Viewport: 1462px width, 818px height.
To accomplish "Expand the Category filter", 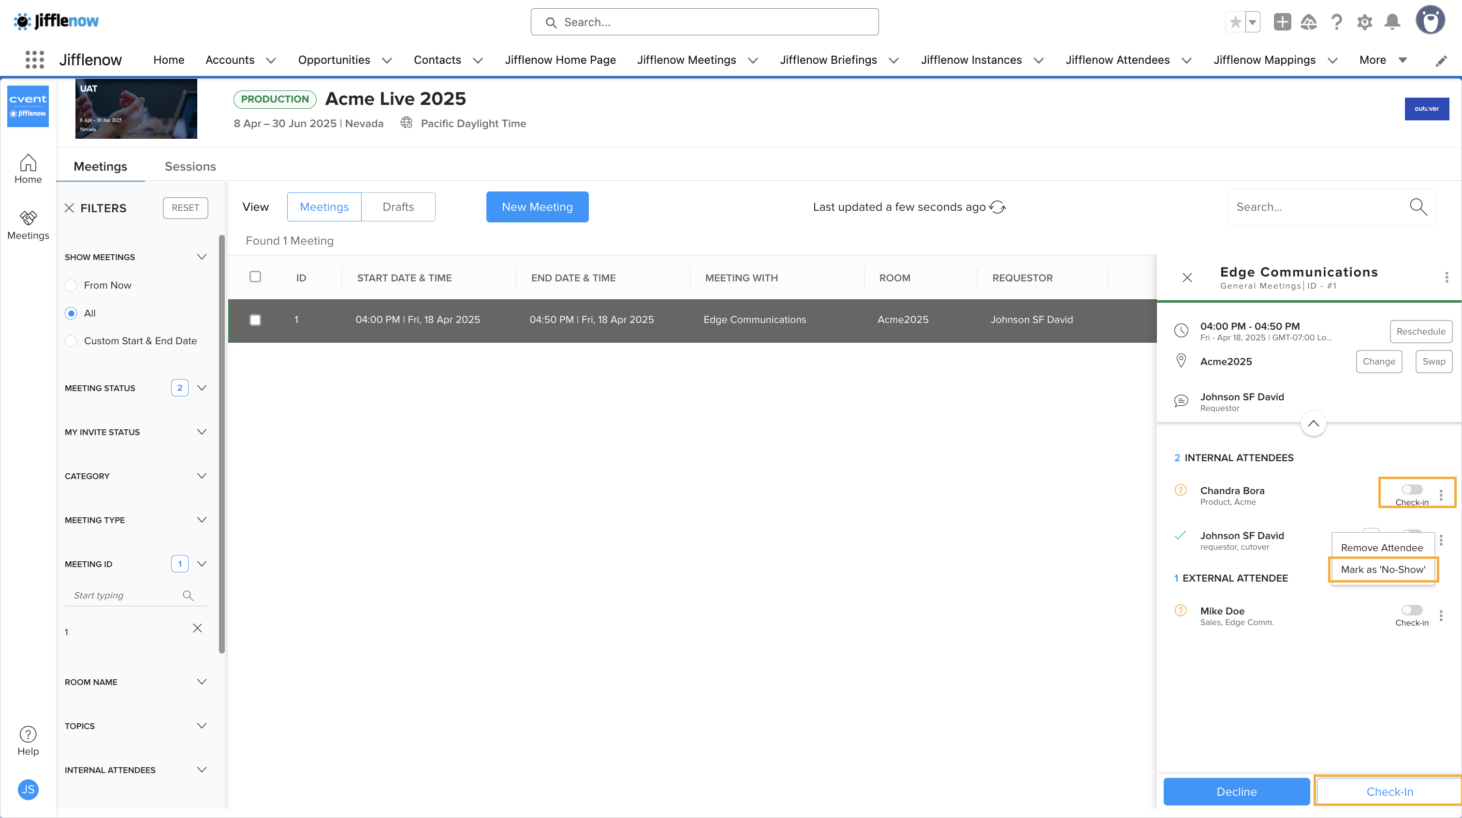I will click(x=202, y=476).
